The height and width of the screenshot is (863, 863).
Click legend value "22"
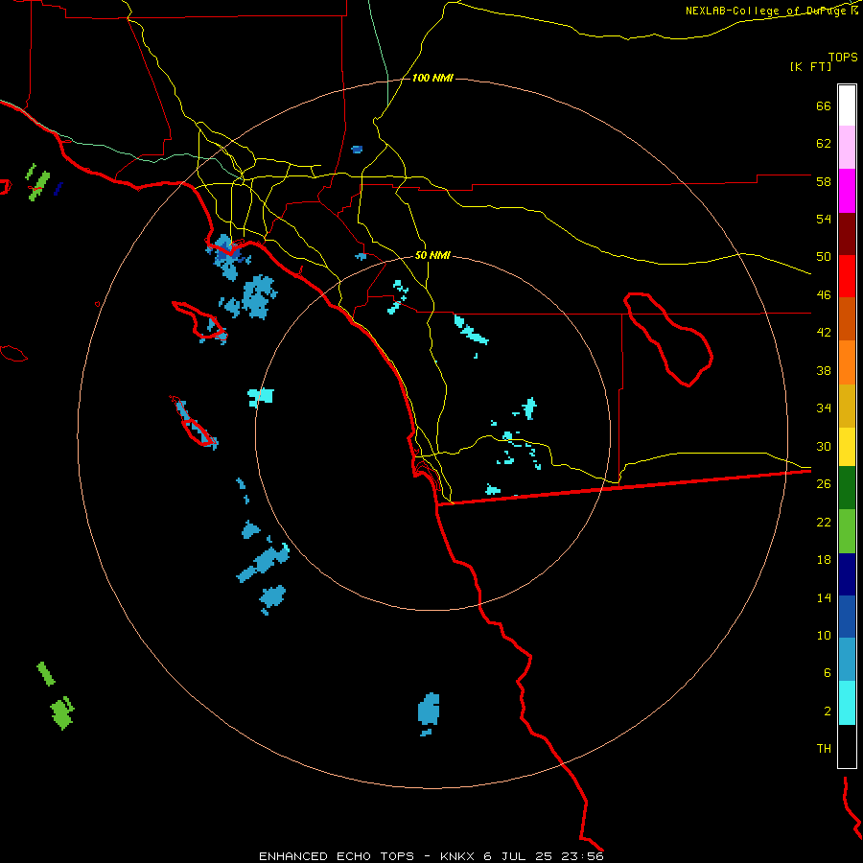[824, 522]
